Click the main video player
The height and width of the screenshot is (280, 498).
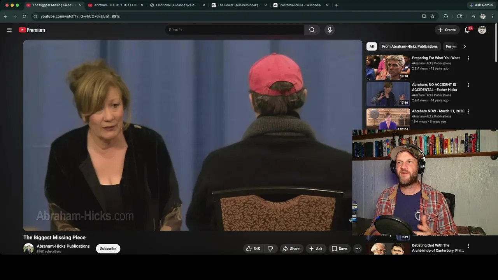pyautogui.click(x=193, y=135)
